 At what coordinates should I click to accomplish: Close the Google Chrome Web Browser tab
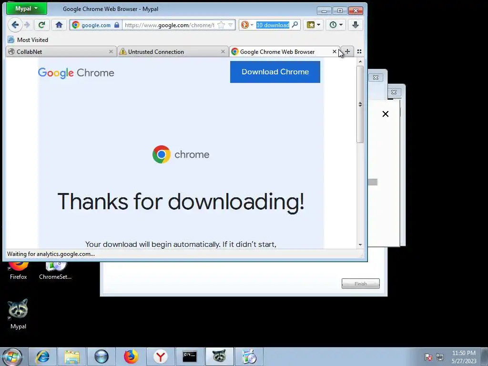click(x=334, y=51)
